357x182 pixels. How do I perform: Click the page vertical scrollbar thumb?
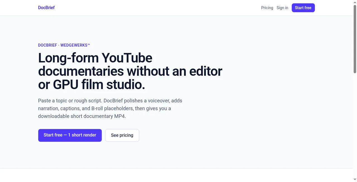click(x=355, y=39)
